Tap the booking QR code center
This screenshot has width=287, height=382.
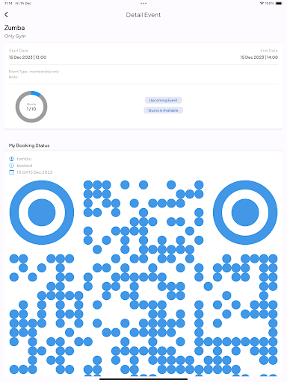(143, 278)
